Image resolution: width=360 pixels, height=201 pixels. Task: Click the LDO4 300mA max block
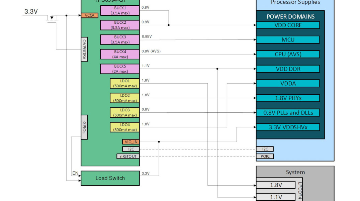pos(125,127)
